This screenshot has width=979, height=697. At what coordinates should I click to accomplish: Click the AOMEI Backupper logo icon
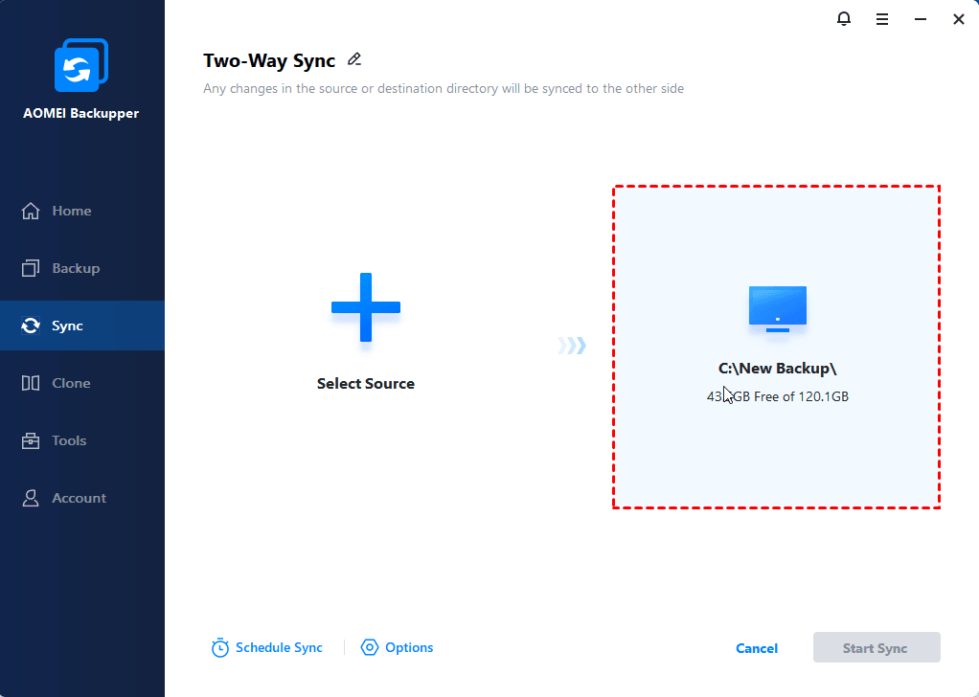(81, 65)
